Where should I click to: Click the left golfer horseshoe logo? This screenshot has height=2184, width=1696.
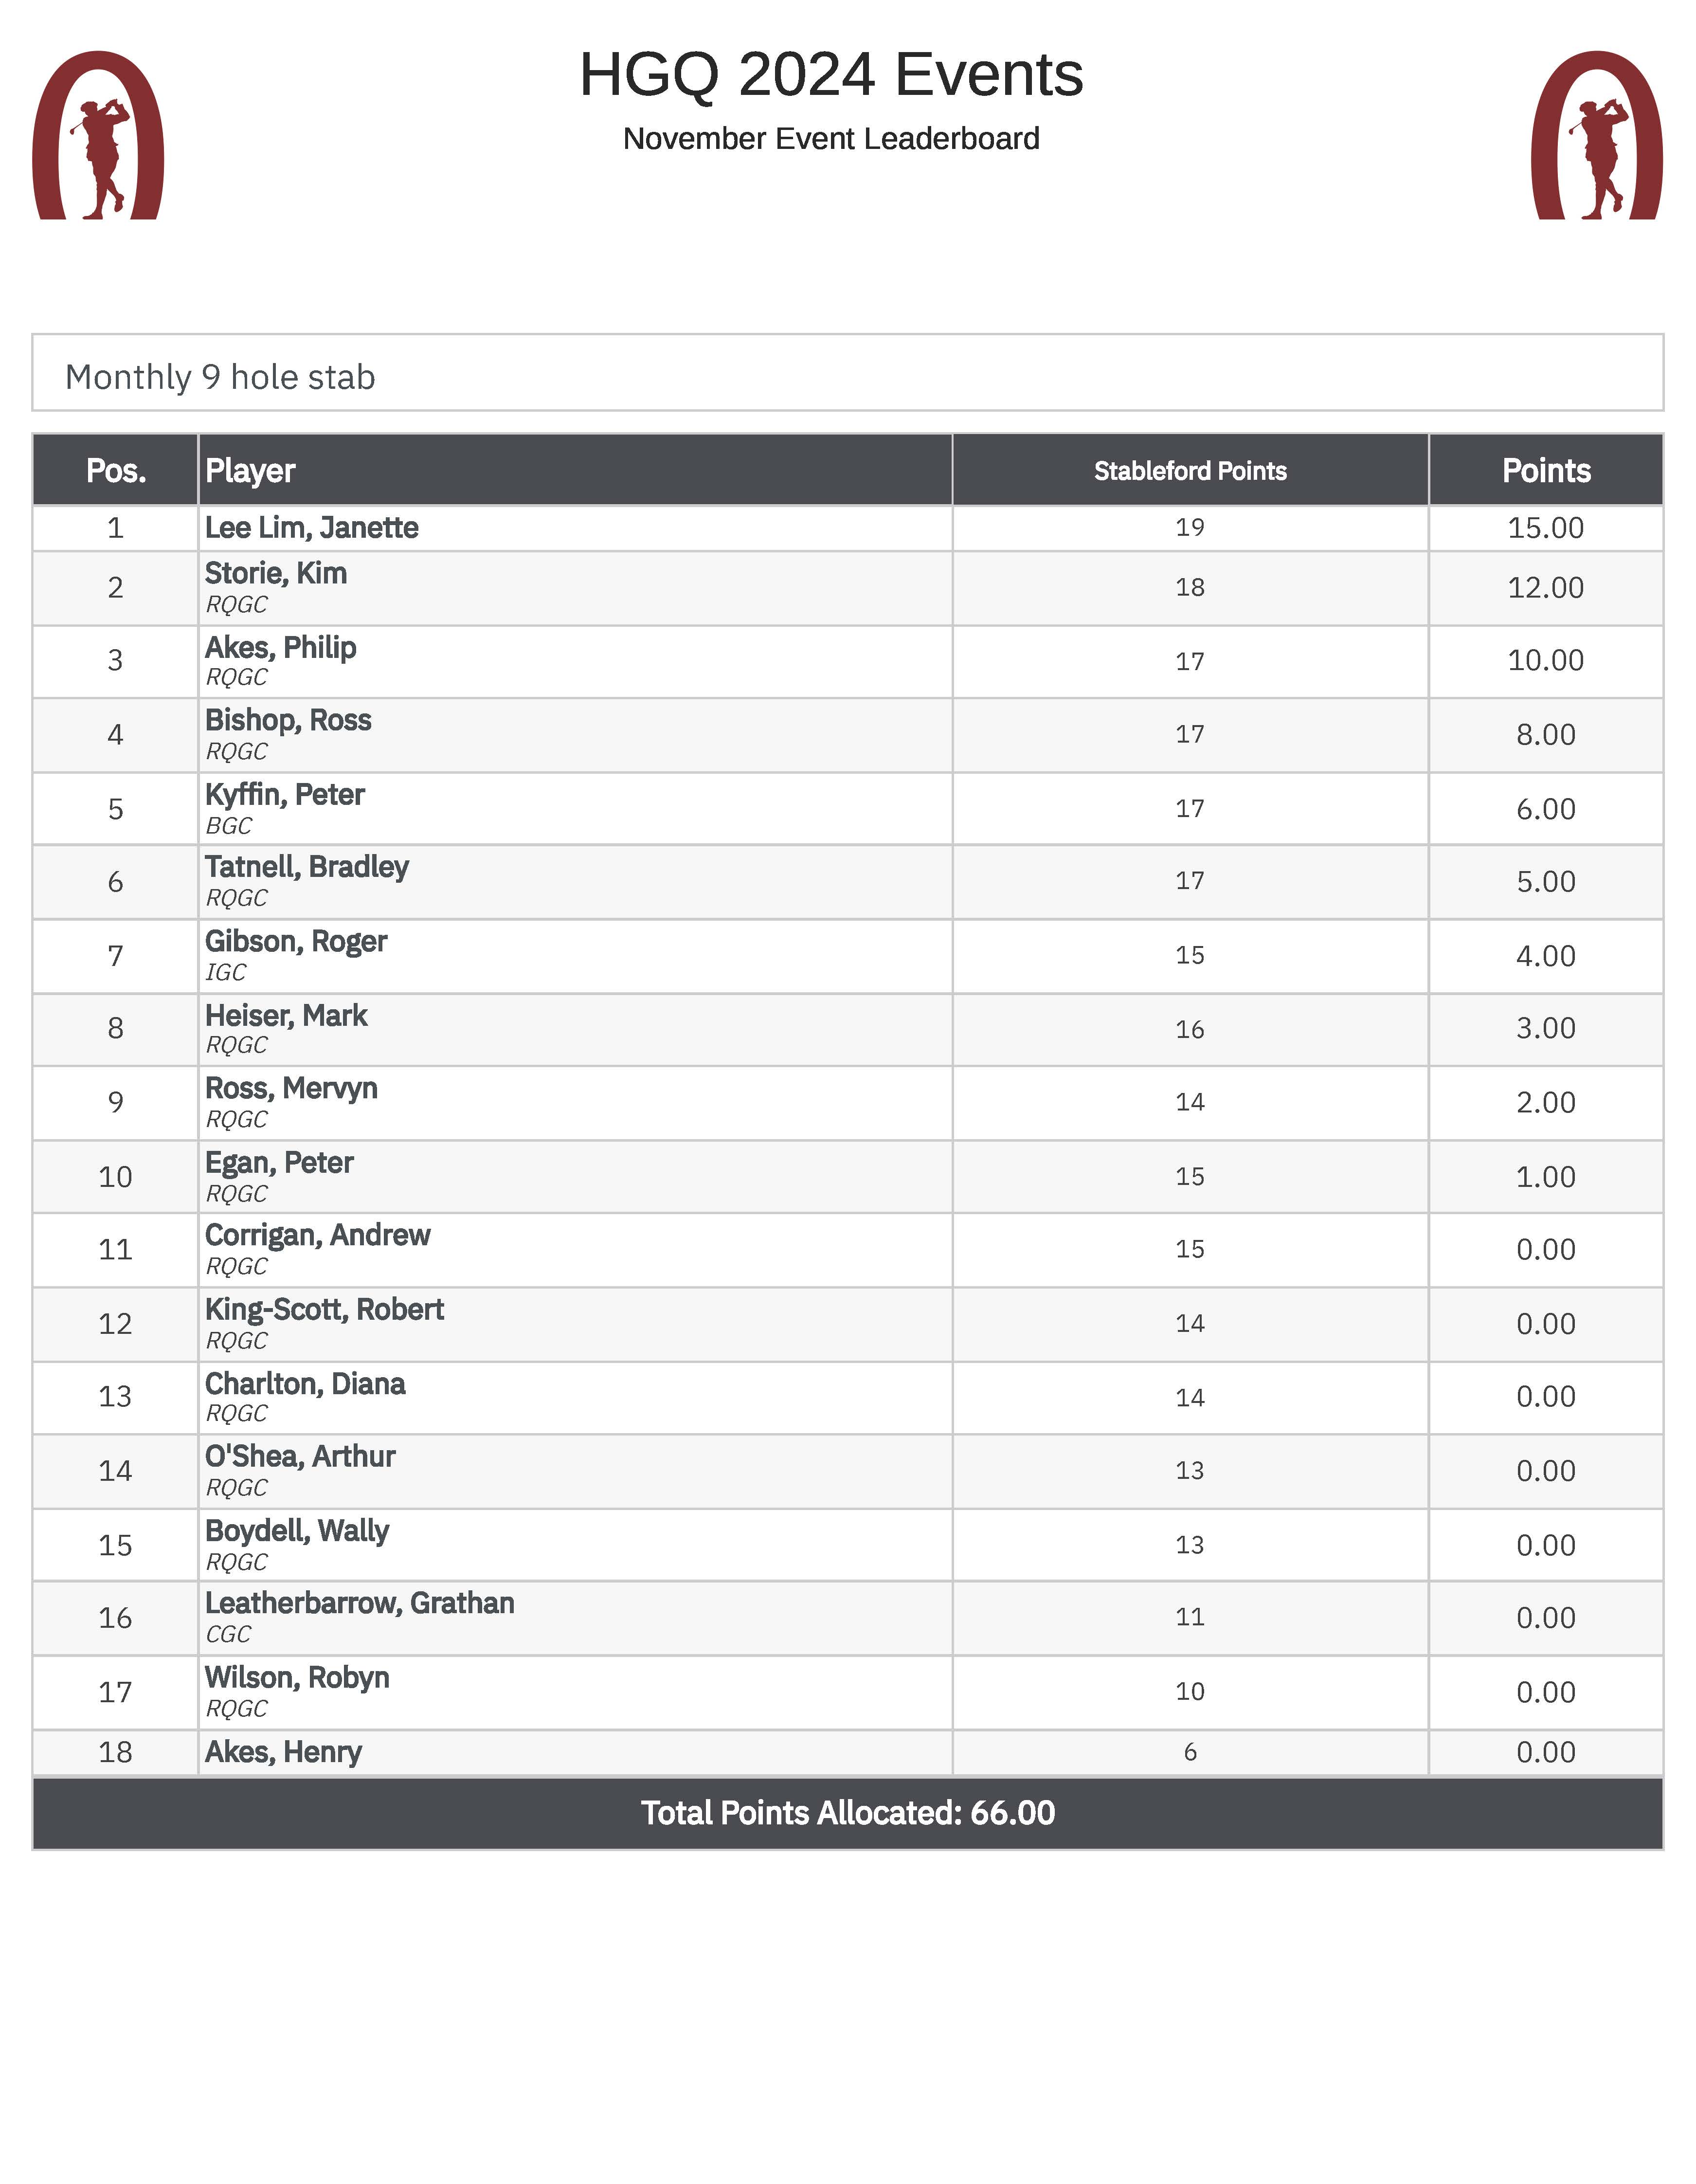(x=98, y=136)
